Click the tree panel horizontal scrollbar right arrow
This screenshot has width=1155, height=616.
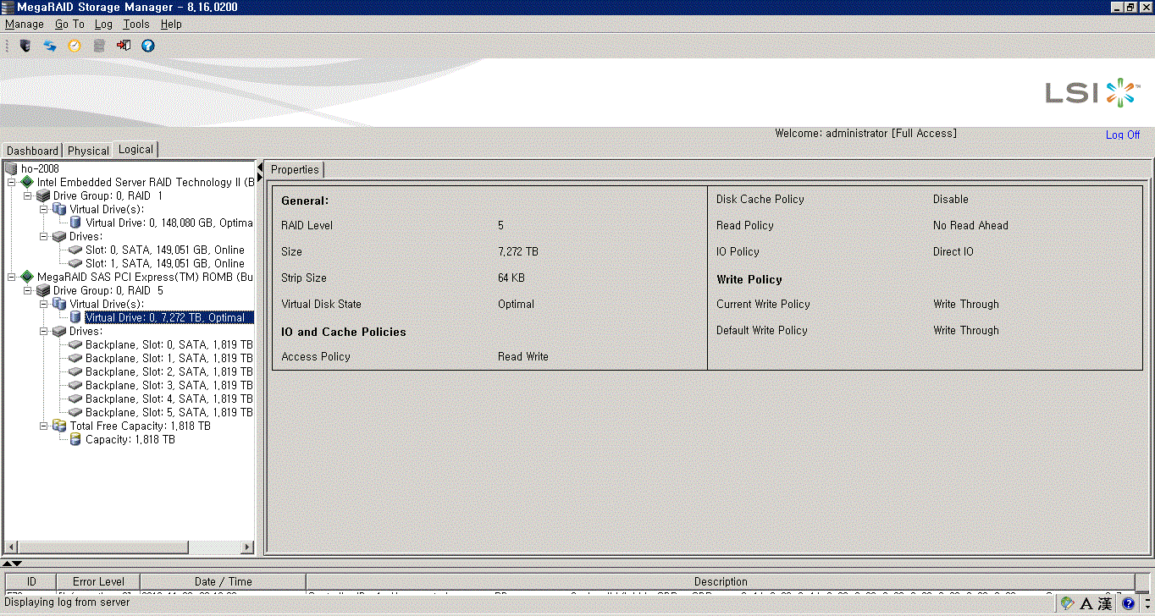click(247, 547)
